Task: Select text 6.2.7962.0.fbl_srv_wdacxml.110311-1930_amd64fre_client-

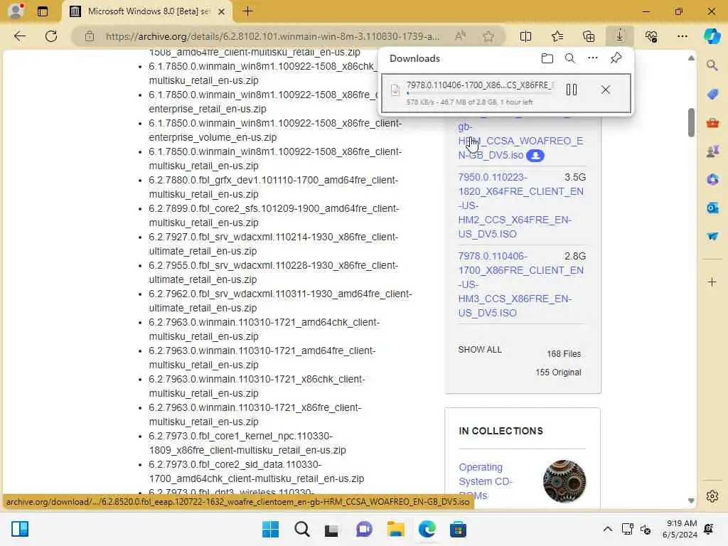Action: (x=280, y=294)
